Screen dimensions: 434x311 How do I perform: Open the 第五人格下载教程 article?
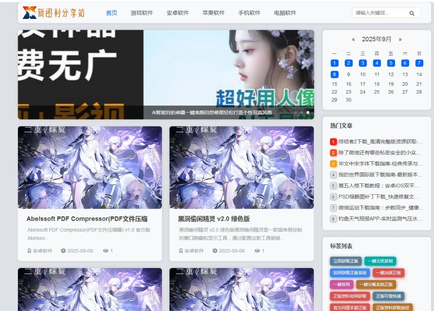point(379,186)
